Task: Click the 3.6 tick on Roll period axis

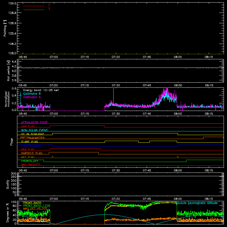Action: [x=14, y=80]
